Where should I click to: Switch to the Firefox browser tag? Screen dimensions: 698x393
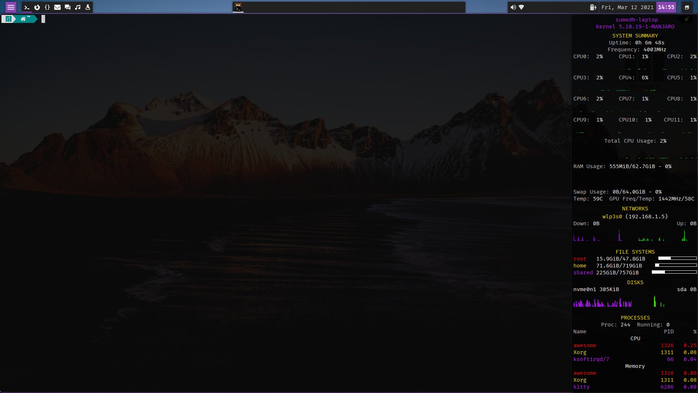(37, 7)
